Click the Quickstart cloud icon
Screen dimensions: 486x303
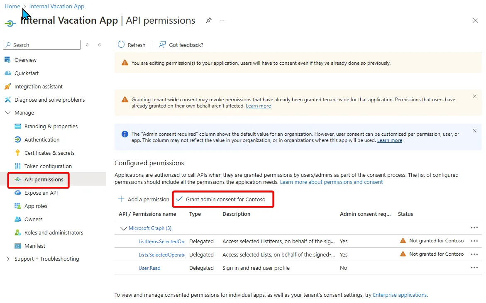[8, 73]
